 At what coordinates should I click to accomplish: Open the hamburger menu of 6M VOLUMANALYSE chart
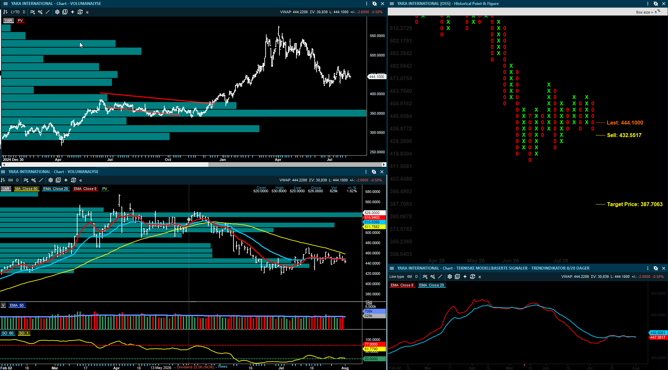coord(3,172)
